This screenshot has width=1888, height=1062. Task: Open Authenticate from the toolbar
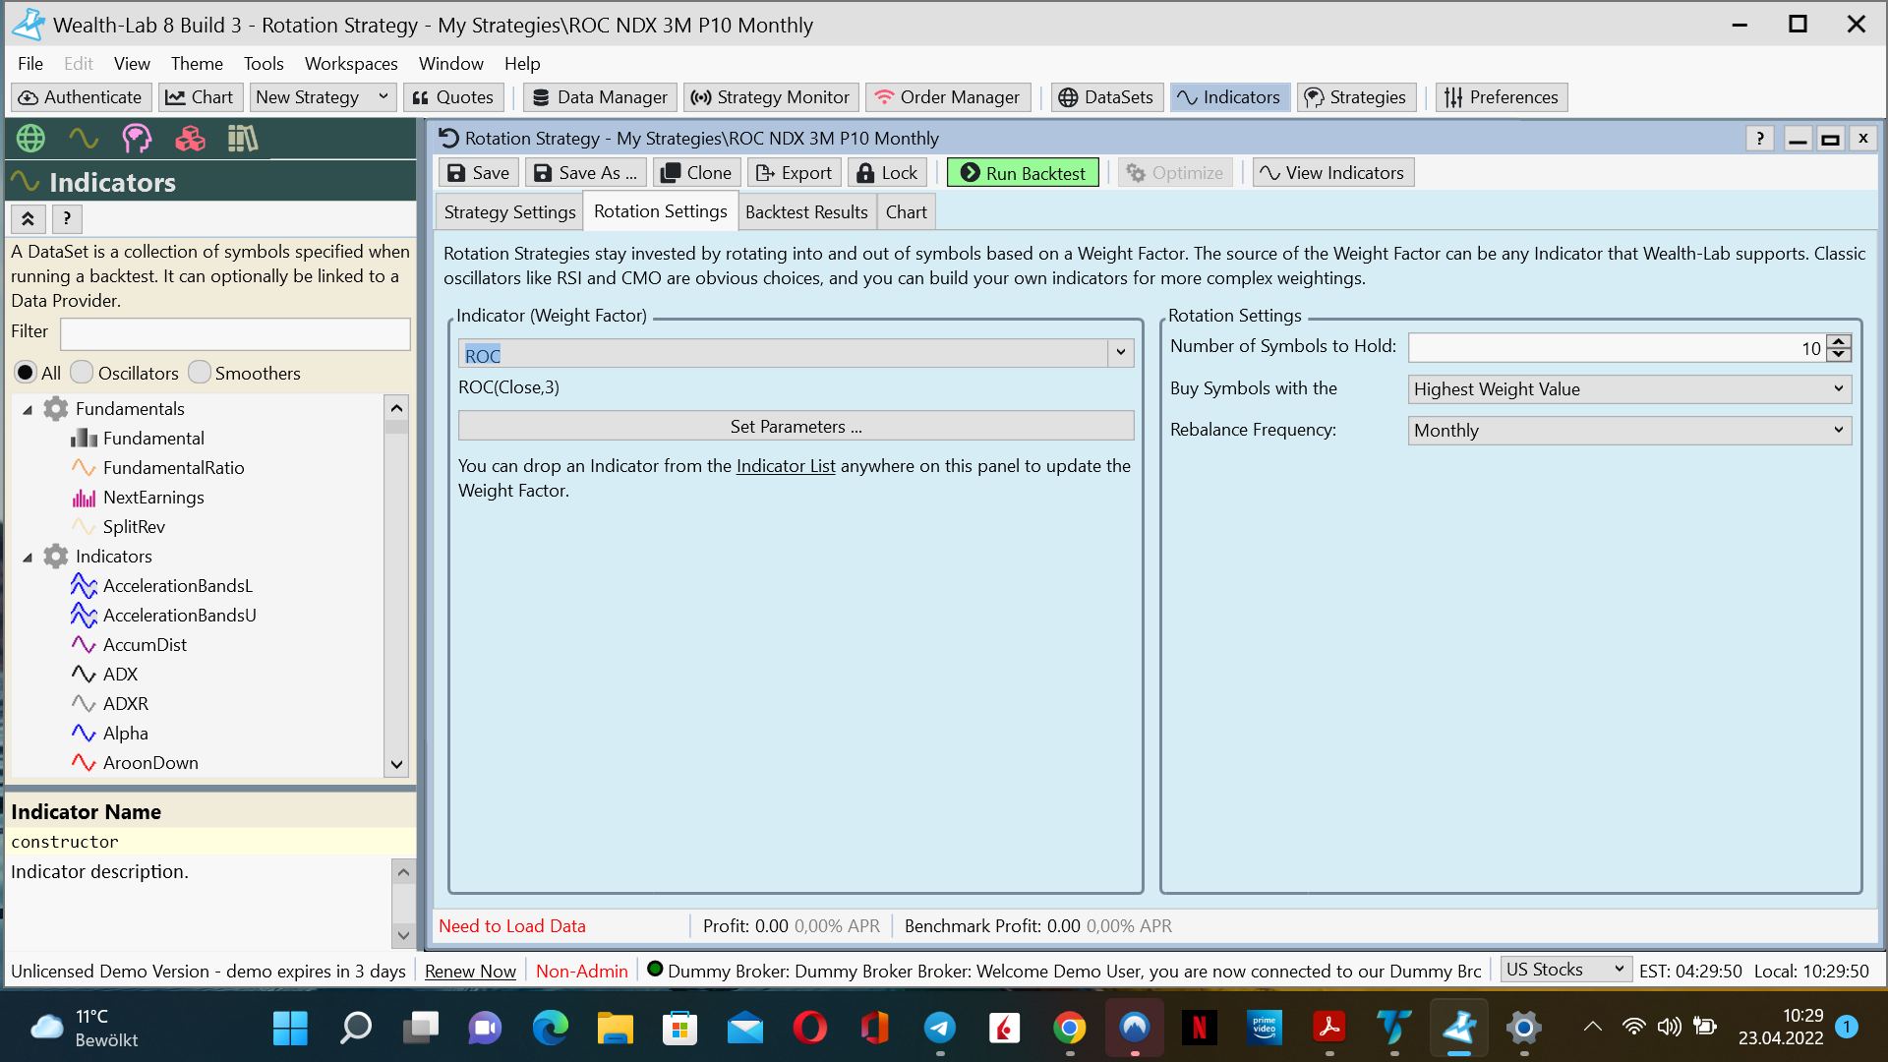click(x=81, y=97)
